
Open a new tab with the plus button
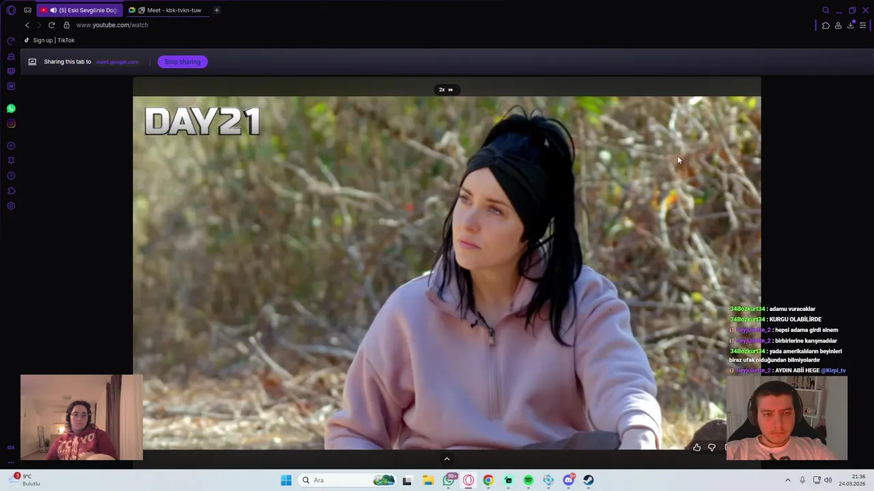coord(216,10)
